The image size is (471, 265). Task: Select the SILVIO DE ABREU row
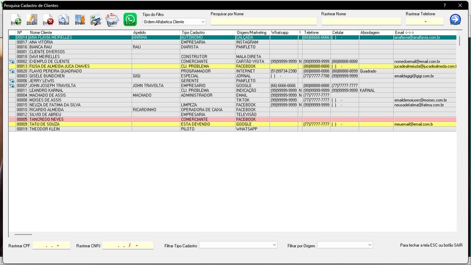[233, 114]
